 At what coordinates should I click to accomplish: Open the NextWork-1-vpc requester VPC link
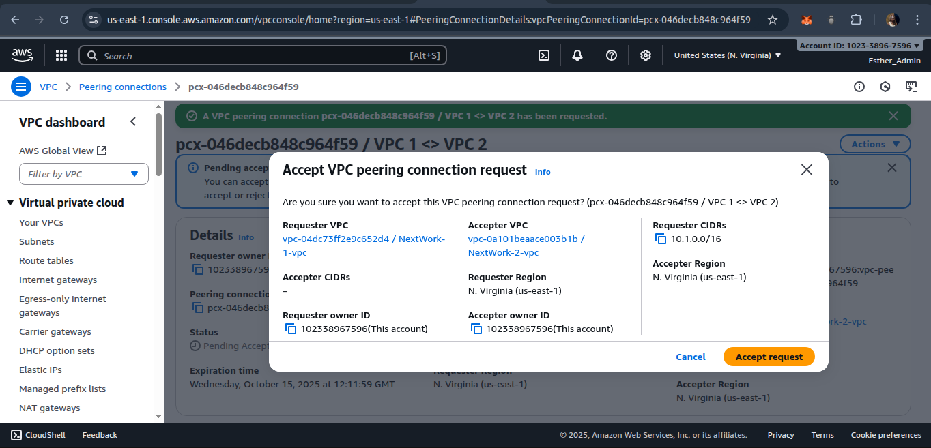click(363, 245)
